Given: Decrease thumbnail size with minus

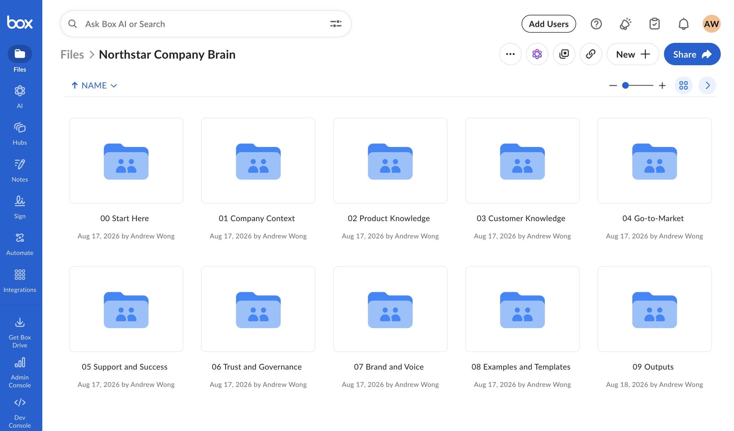Looking at the screenshot, I should pos(613,85).
